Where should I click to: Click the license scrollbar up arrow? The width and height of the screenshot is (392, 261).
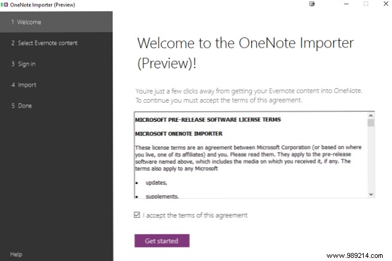[370, 116]
